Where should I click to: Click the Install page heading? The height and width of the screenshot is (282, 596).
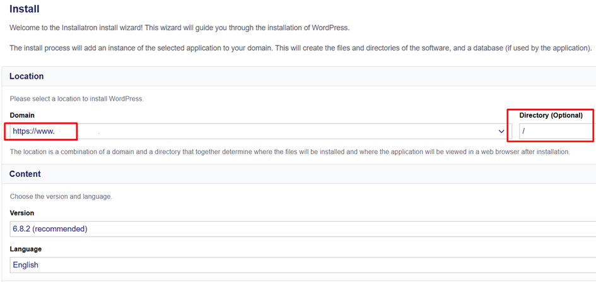click(24, 9)
